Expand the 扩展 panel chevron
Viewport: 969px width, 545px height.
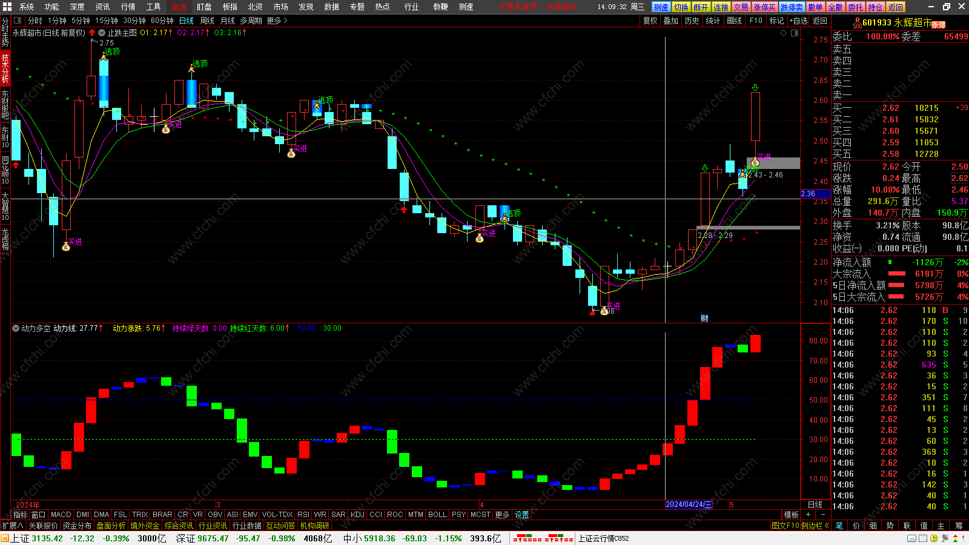[13, 526]
